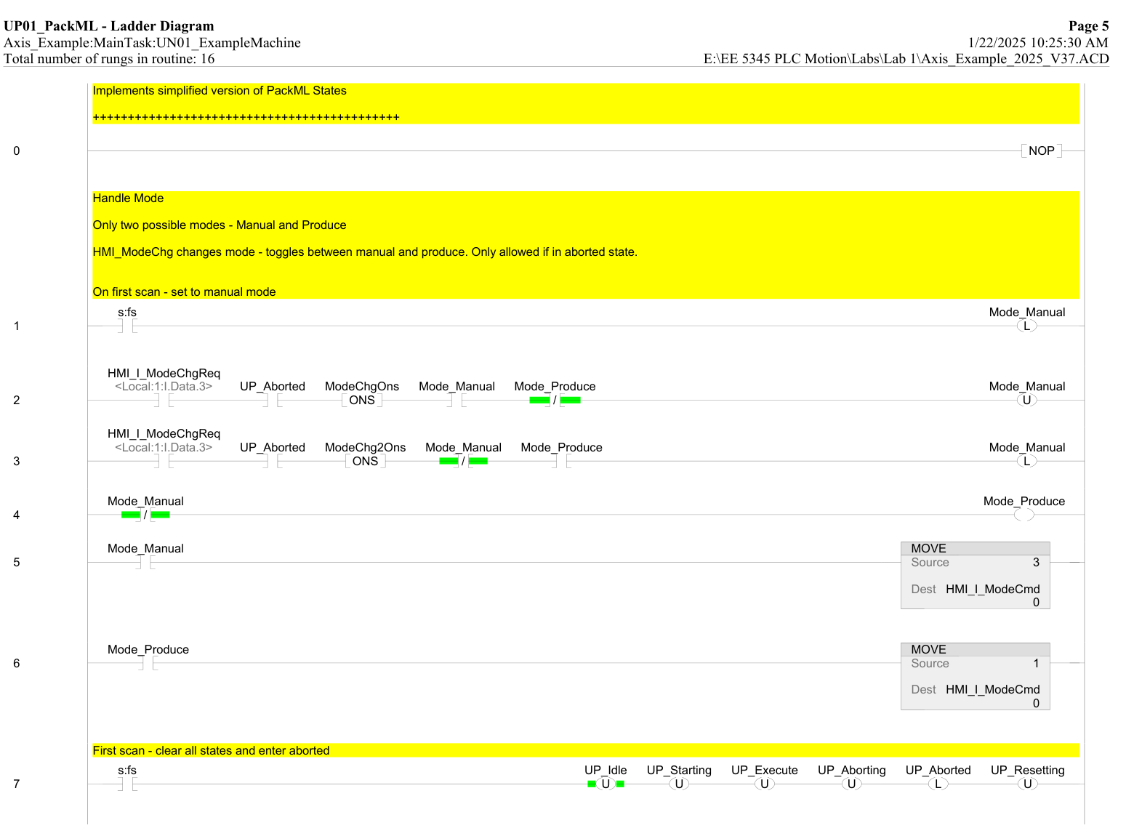Screen dimensions: 1134x836
Task: Select the UP_Aborting unlatch coil
Action: tap(851, 784)
